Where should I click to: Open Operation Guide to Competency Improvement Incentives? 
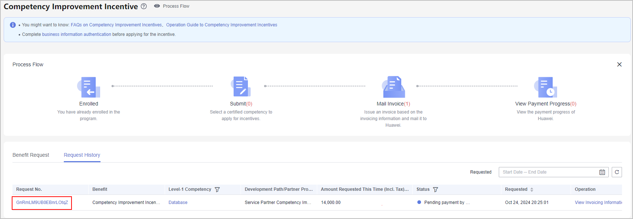tap(222, 25)
